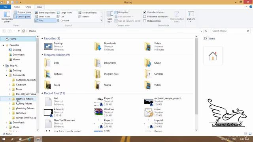Select the Doors folder in the tree
The height and width of the screenshot is (142, 253).
tap(19, 90)
